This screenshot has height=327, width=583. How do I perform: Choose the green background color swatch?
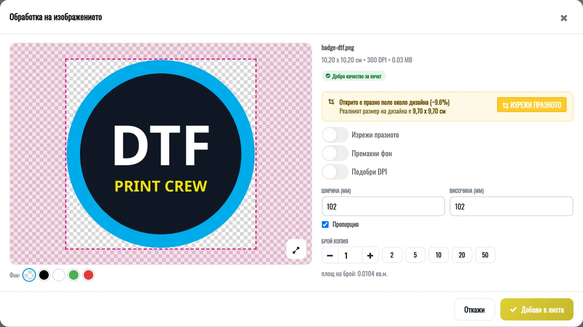tap(74, 275)
